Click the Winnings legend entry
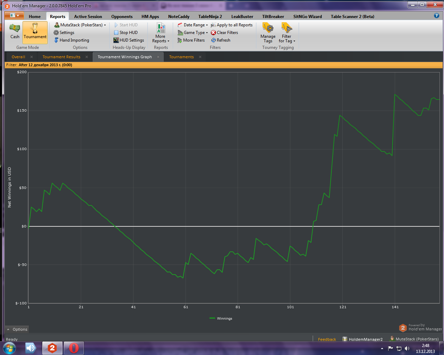Image resolution: width=444 pixels, height=355 pixels. 221,318
